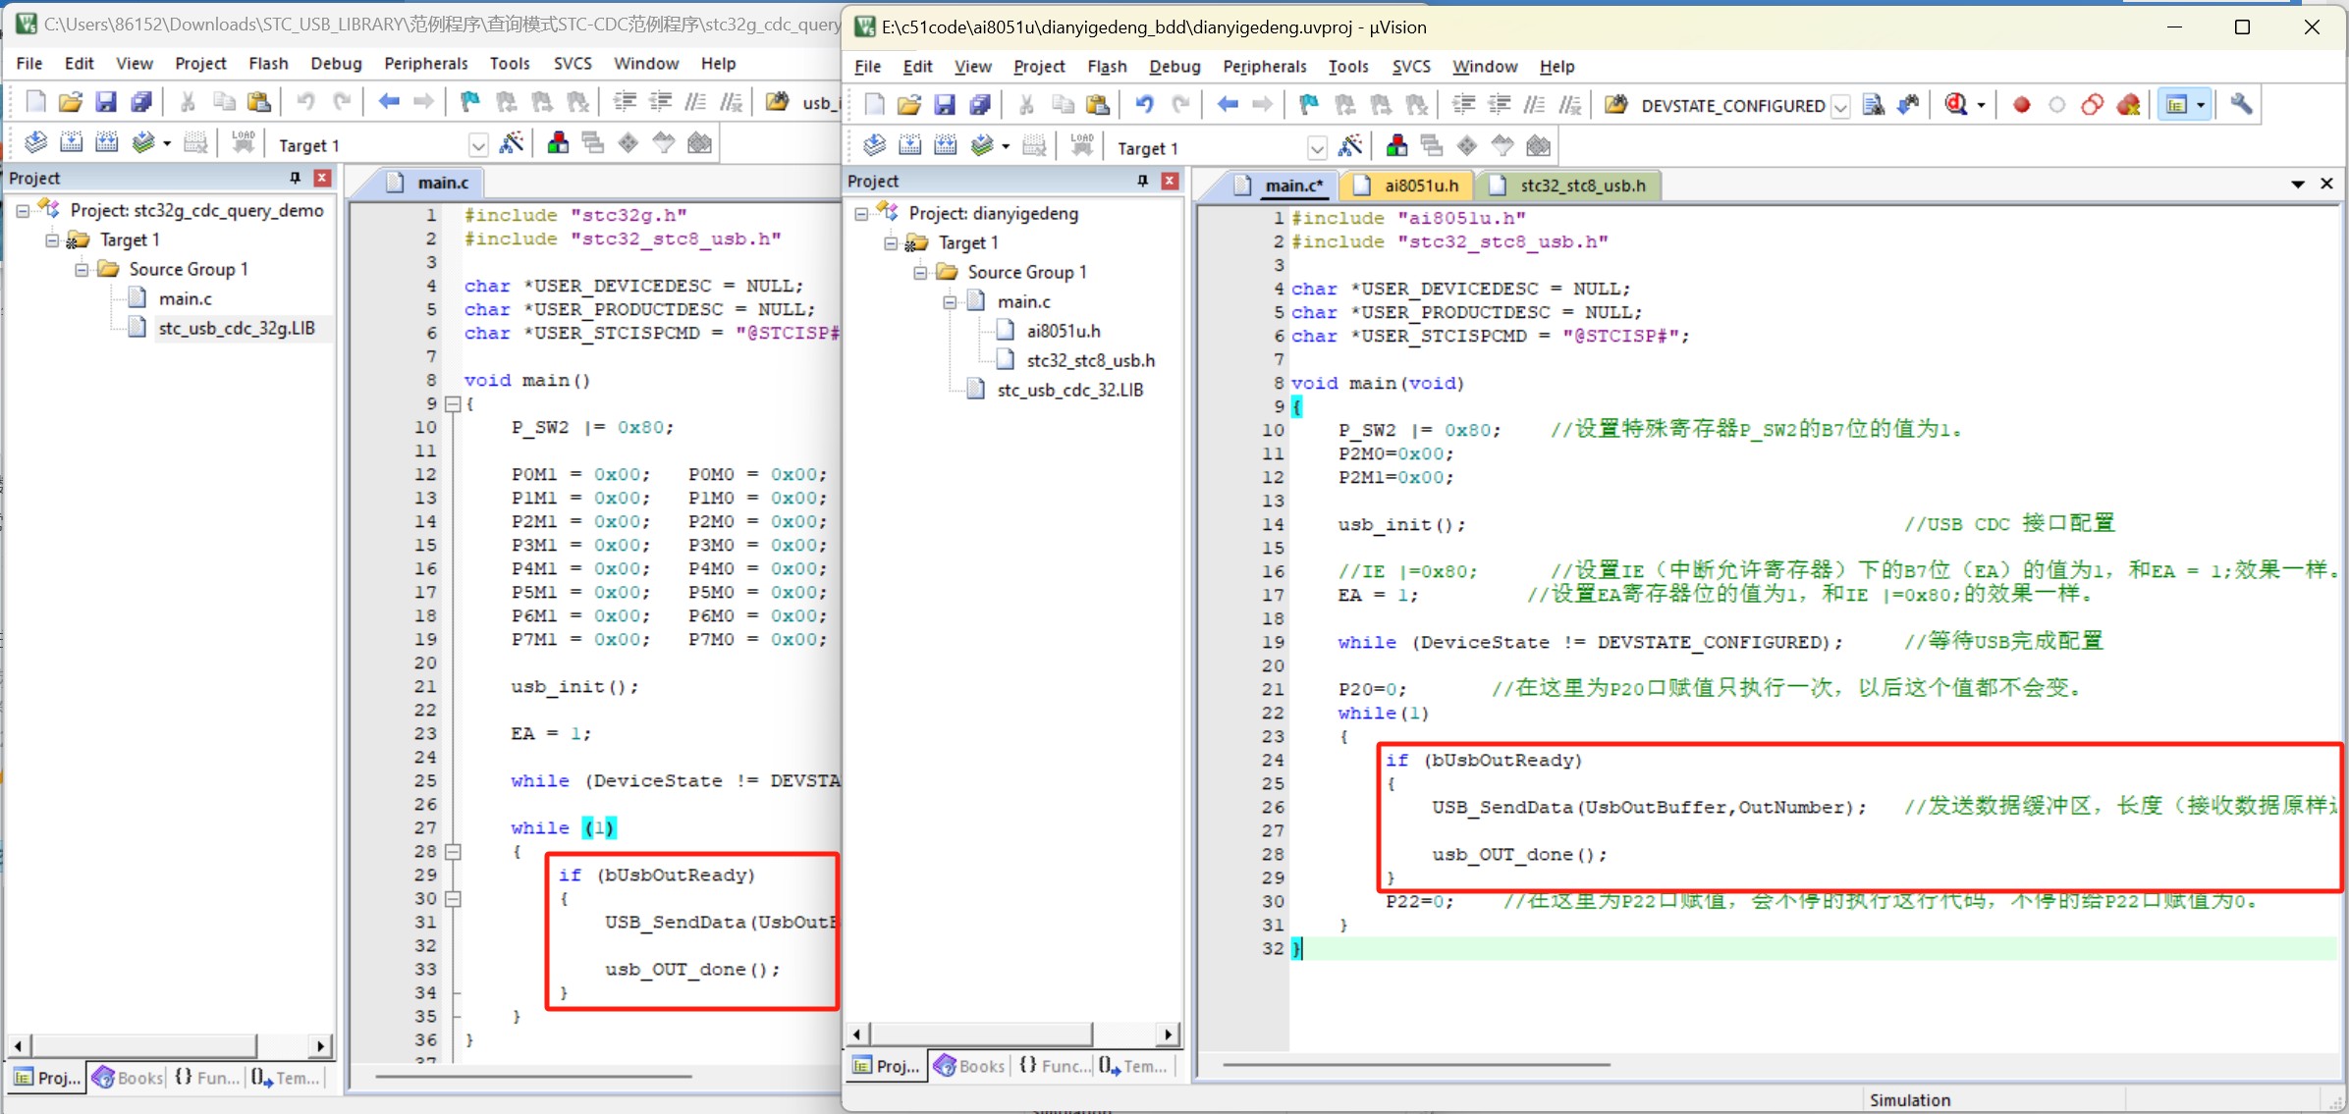Collapse Source Group 1 in dianyigedeng tree
Viewport: 2349px width, 1114px height.
coord(920,273)
